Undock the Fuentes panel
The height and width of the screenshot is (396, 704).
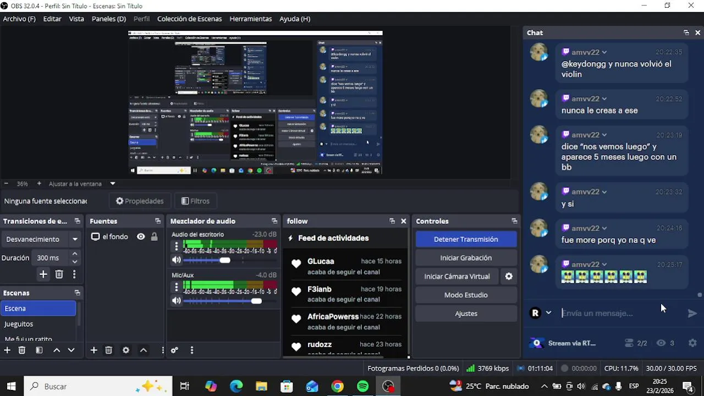[158, 221]
